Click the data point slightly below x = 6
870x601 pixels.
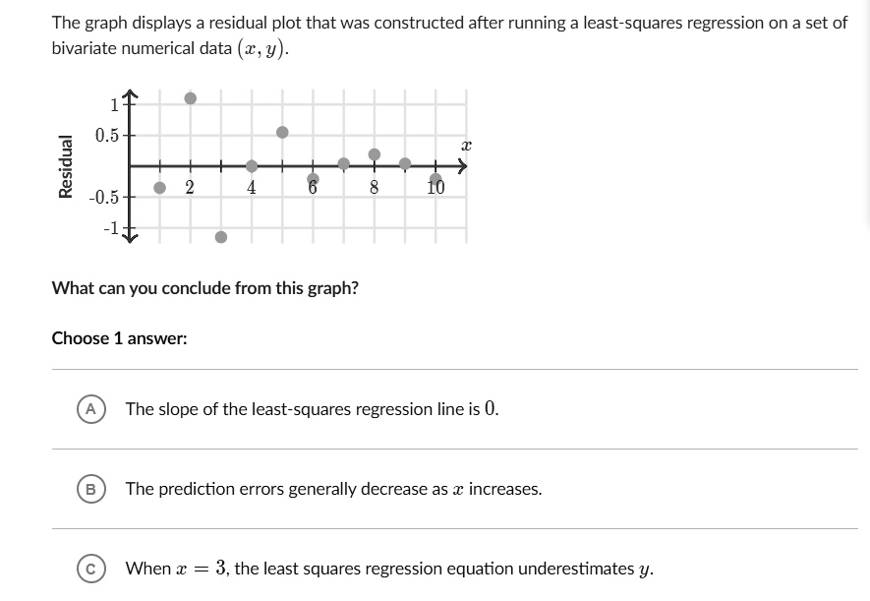click(314, 177)
